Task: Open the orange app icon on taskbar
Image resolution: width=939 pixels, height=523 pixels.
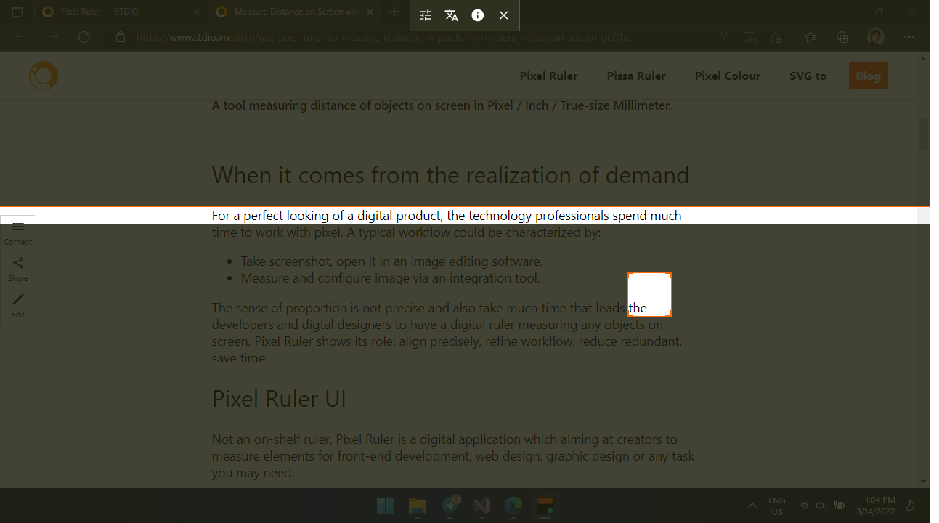Action: pos(545,506)
